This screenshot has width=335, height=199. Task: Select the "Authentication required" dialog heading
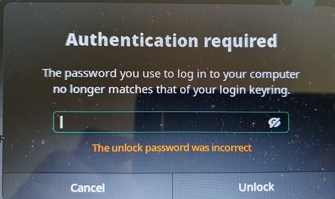click(x=171, y=40)
